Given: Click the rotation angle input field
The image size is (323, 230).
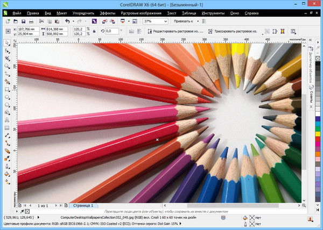Looking at the screenshot, I should click(x=112, y=31).
